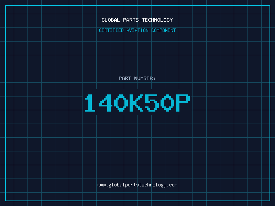
Task: Click the digit 5 in the part number
Action: 152,103
